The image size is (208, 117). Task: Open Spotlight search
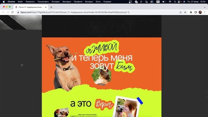(x=175, y=2)
